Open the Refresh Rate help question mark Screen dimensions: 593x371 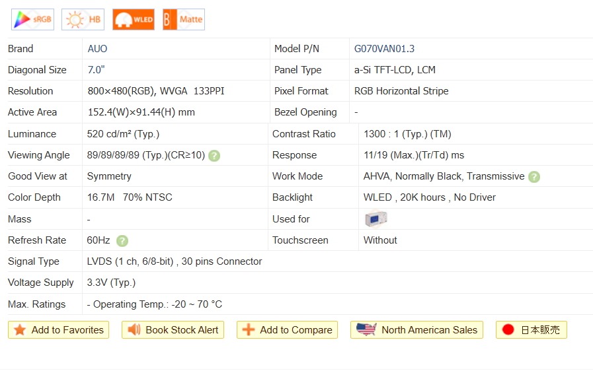pyautogui.click(x=122, y=241)
